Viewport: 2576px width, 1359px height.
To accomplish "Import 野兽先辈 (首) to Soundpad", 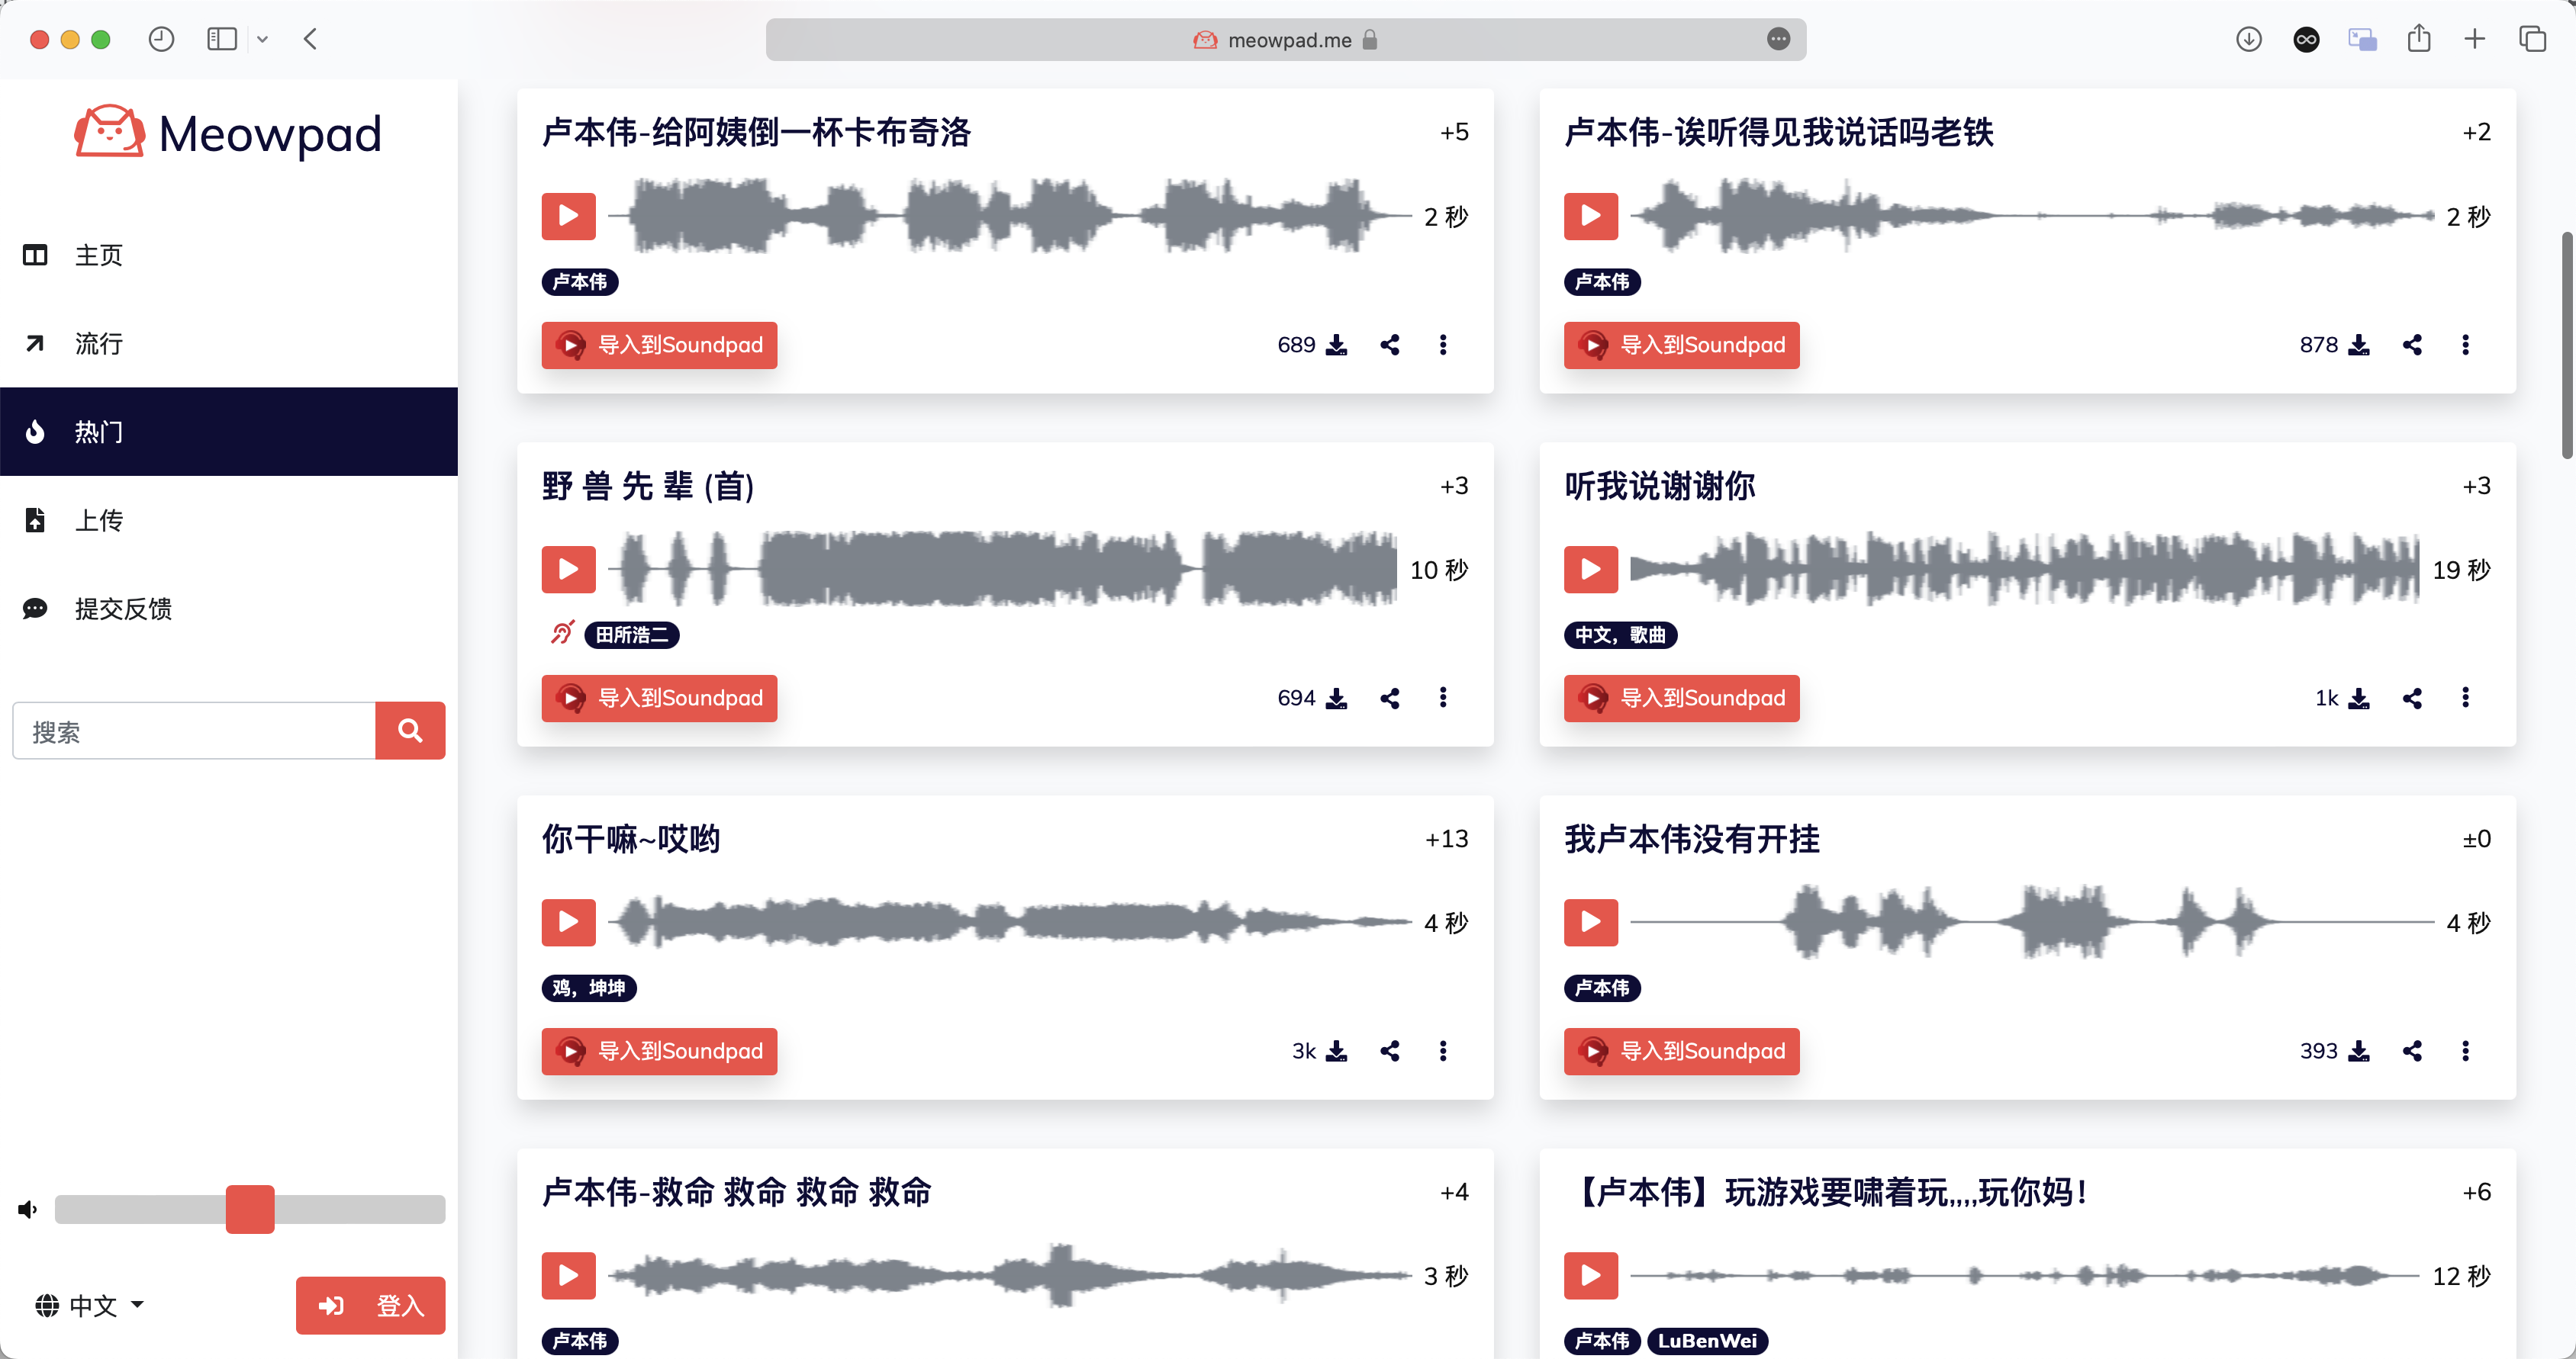I will [659, 699].
